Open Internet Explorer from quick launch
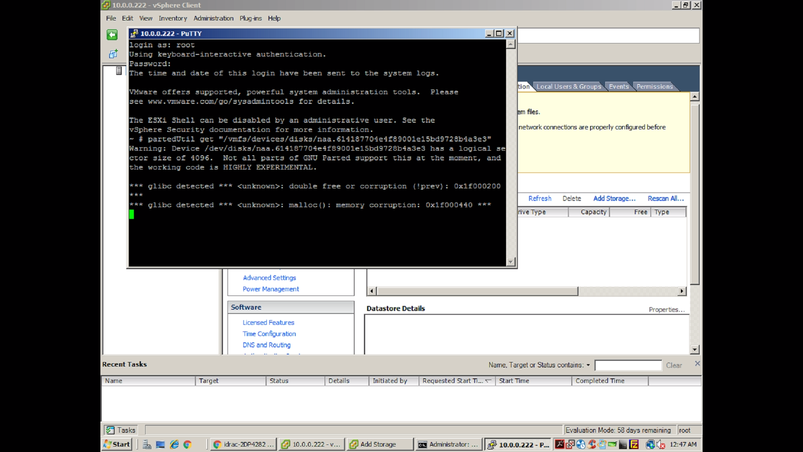This screenshot has height=452, width=803. 174,444
